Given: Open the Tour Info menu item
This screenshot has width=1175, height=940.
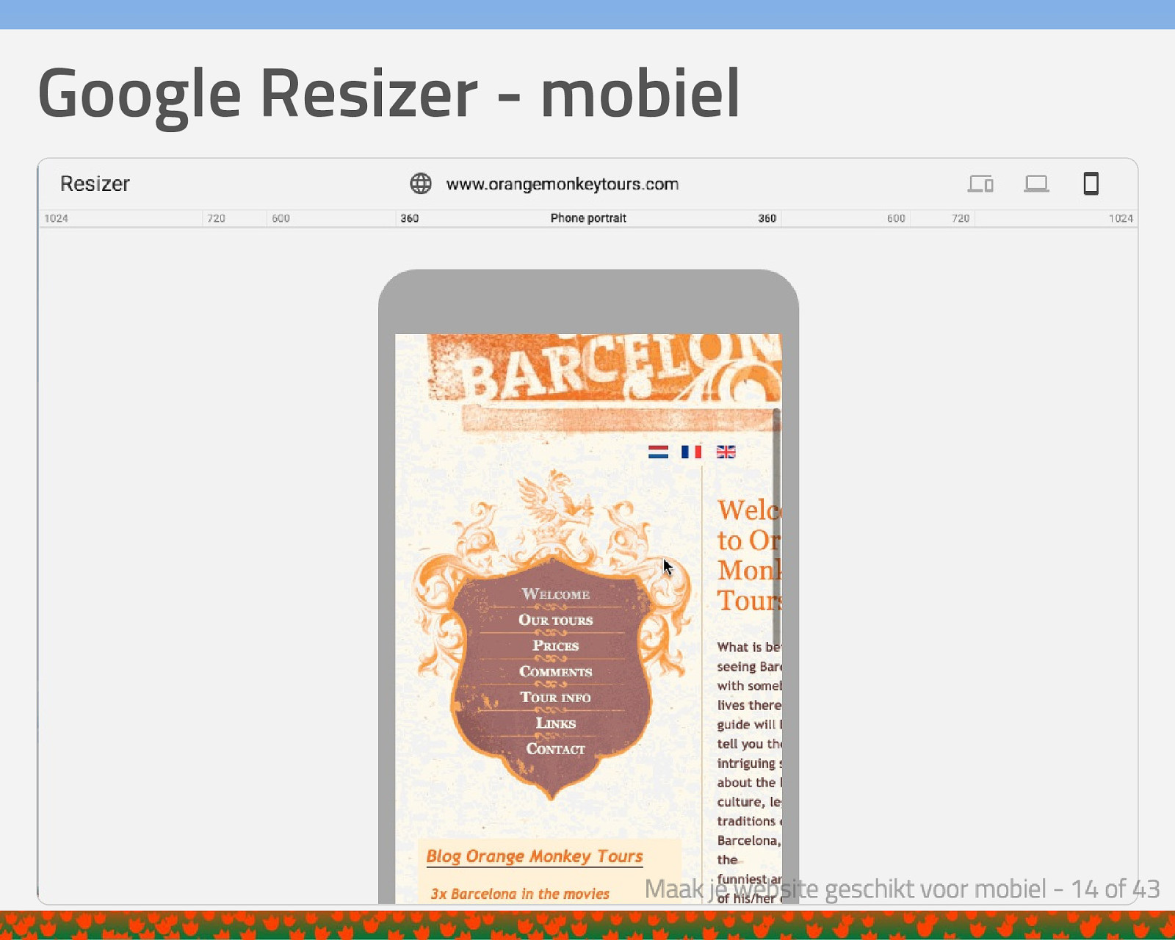Looking at the screenshot, I should point(556,697).
